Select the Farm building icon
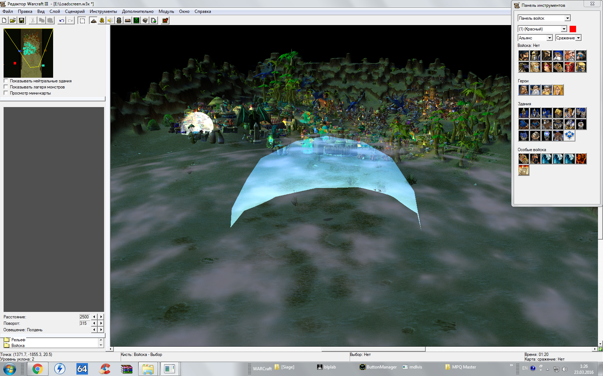Screen dimensions: 603x376 [x=558, y=113]
